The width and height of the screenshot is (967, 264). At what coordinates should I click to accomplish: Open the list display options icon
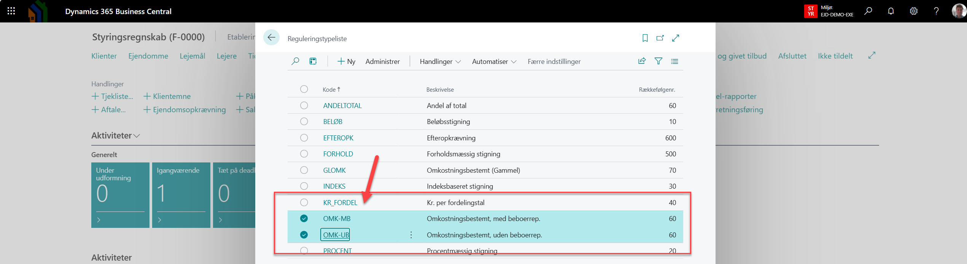(674, 61)
